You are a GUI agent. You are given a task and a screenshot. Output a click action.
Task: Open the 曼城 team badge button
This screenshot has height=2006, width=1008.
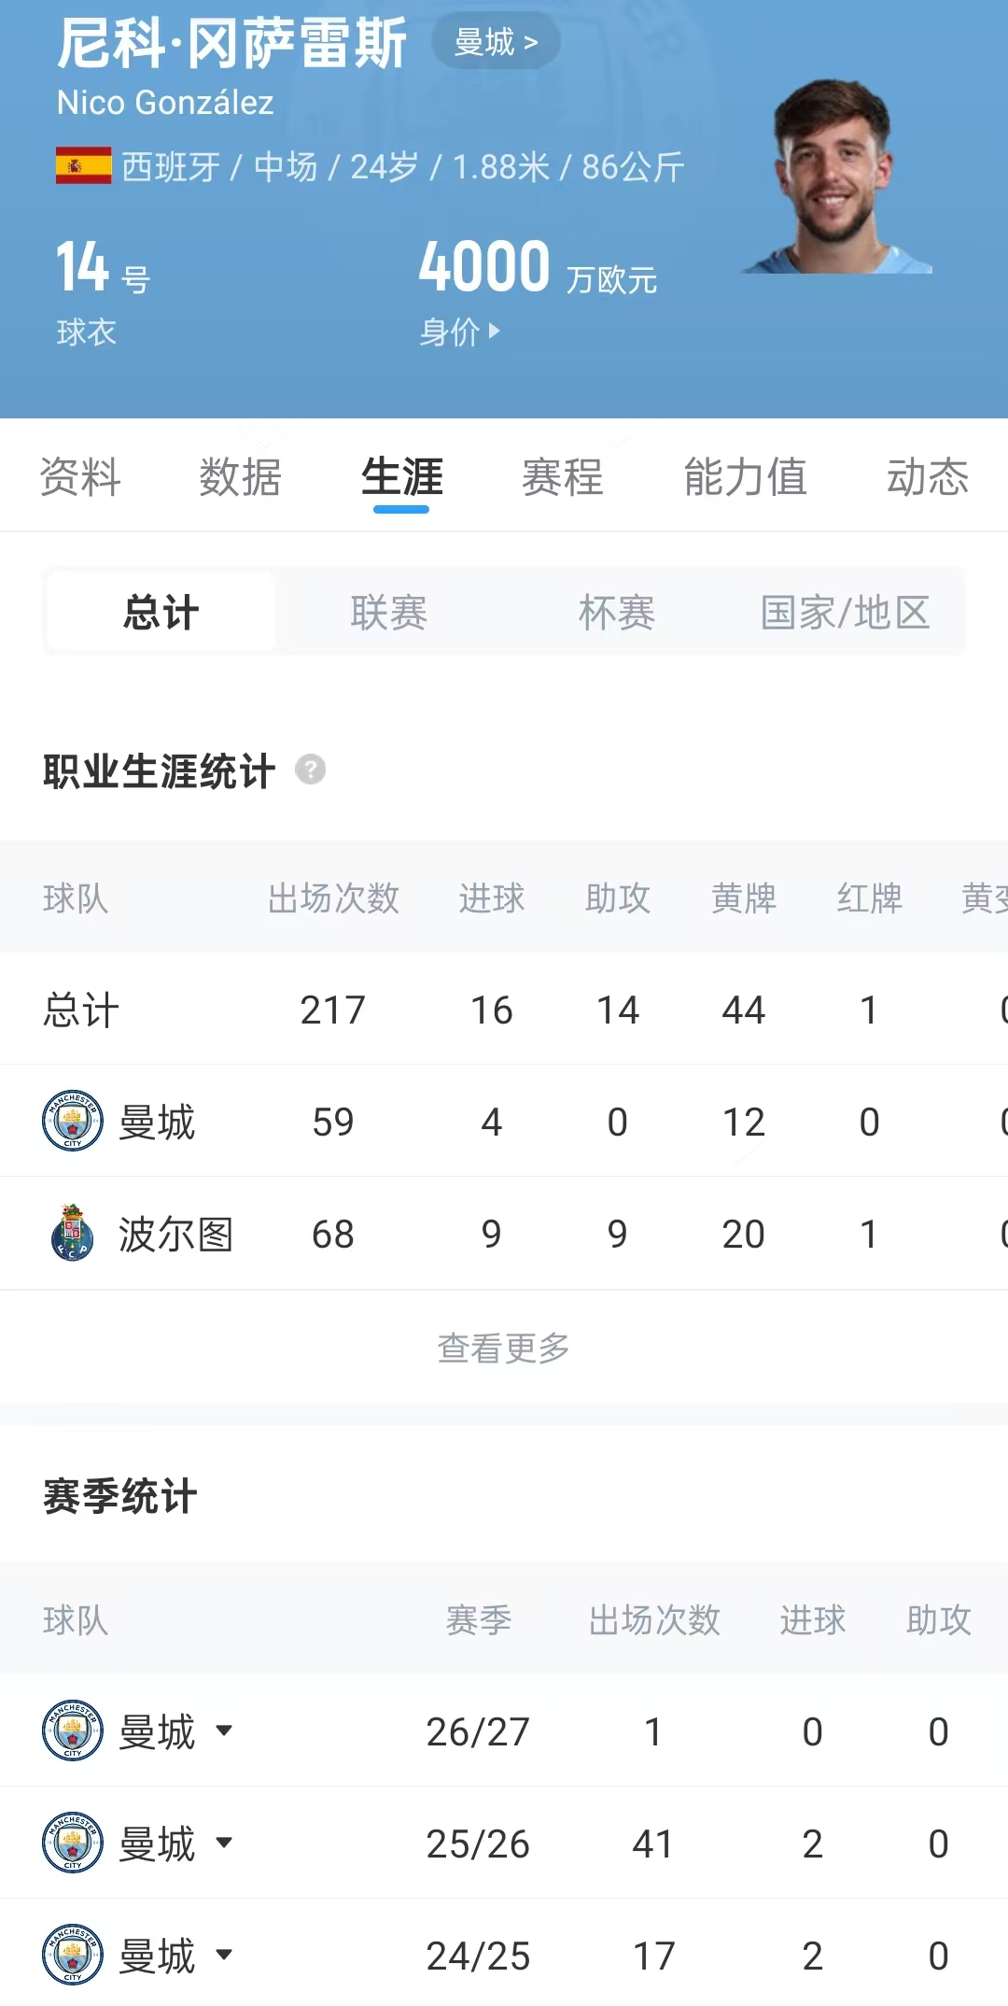click(496, 42)
